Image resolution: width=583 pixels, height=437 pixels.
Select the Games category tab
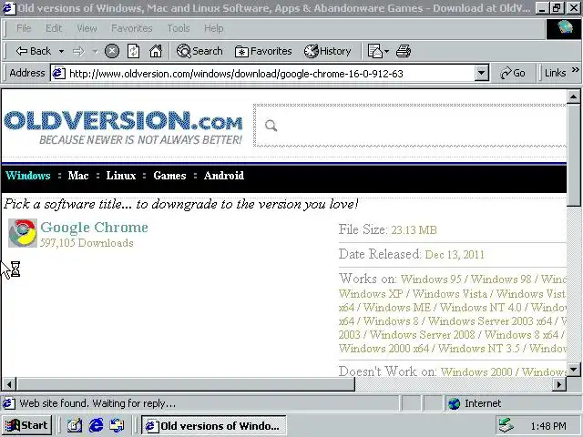(x=169, y=176)
